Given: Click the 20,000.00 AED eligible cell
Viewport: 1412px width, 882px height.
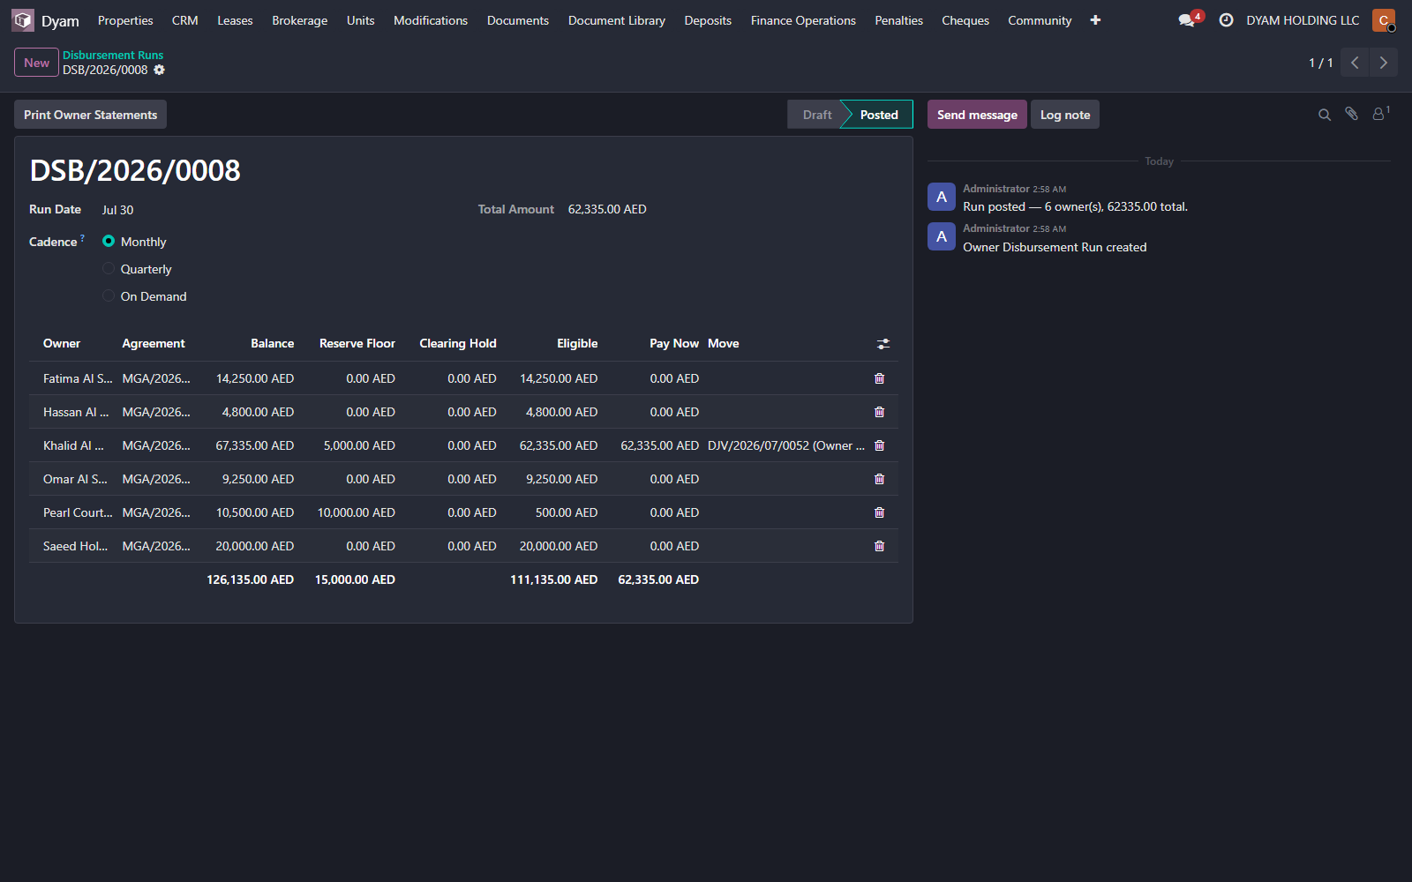Looking at the screenshot, I should pyautogui.click(x=559, y=546).
